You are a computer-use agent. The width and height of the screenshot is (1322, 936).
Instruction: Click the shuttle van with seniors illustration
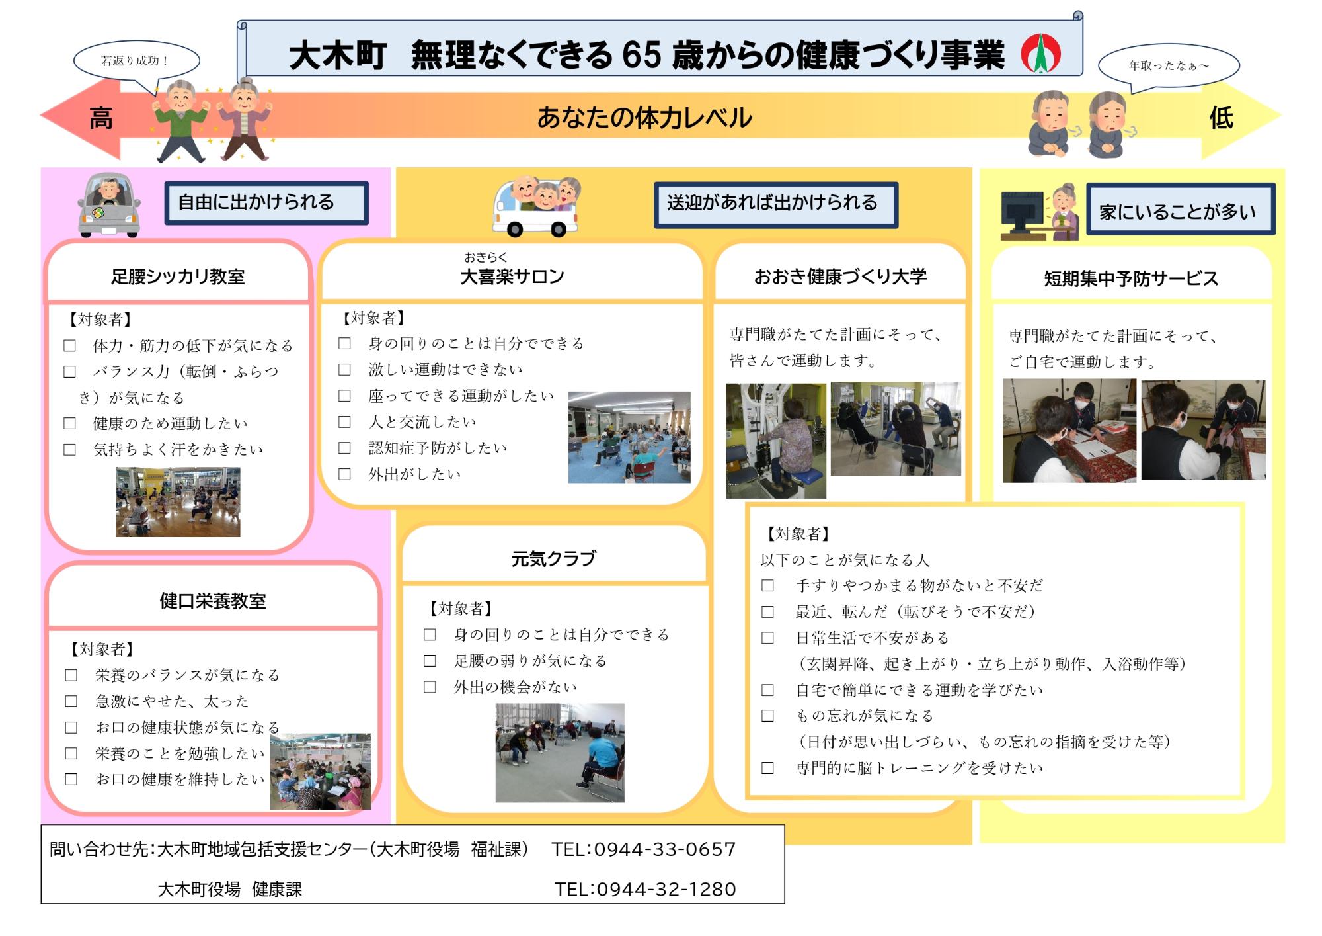point(536,206)
